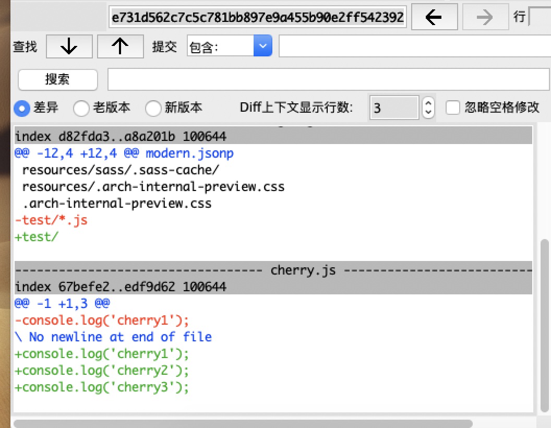This screenshot has width=551, height=428.
Task: Select the 差异 radio button
Action: point(21,108)
